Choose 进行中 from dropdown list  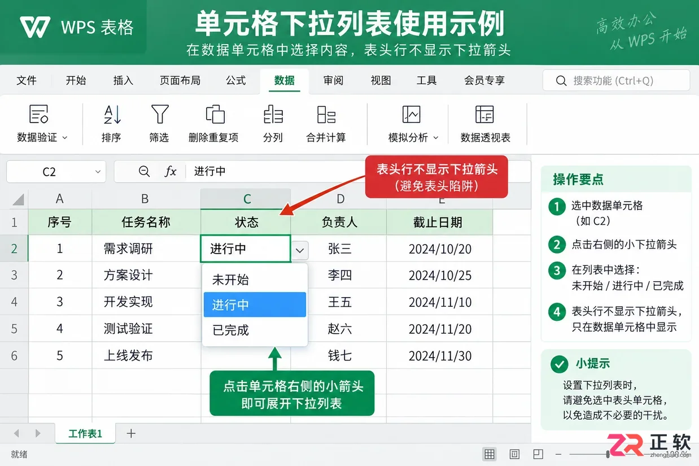tap(255, 304)
